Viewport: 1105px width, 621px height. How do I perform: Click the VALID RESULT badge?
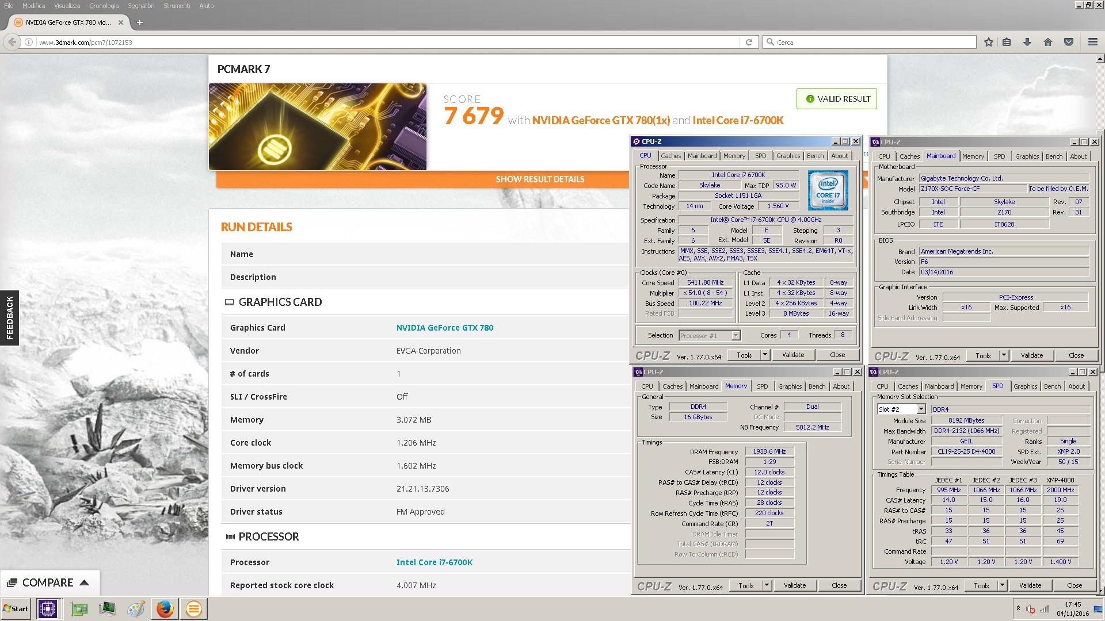[837, 99]
